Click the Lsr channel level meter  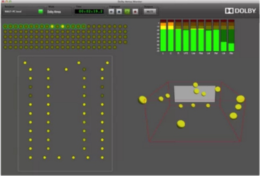[x=208, y=36]
